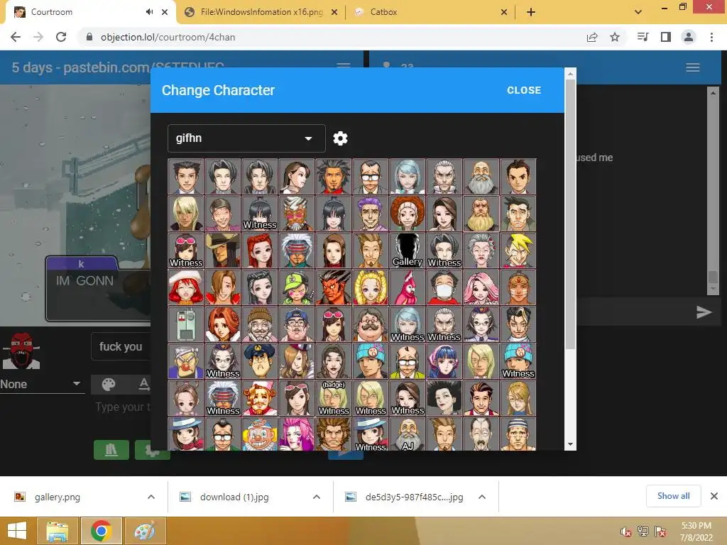
Task: Open the network tray icon
Action: (643, 532)
